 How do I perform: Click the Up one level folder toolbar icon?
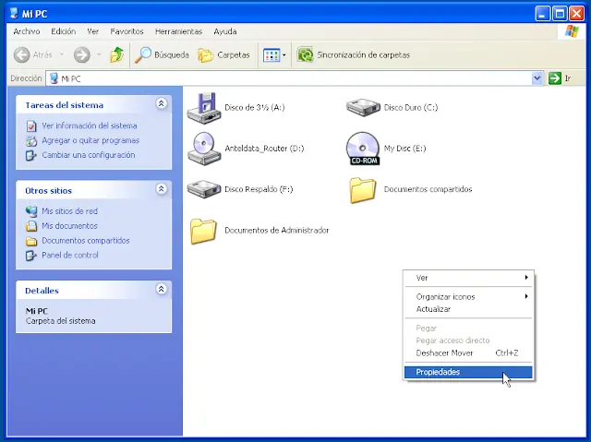click(x=116, y=55)
